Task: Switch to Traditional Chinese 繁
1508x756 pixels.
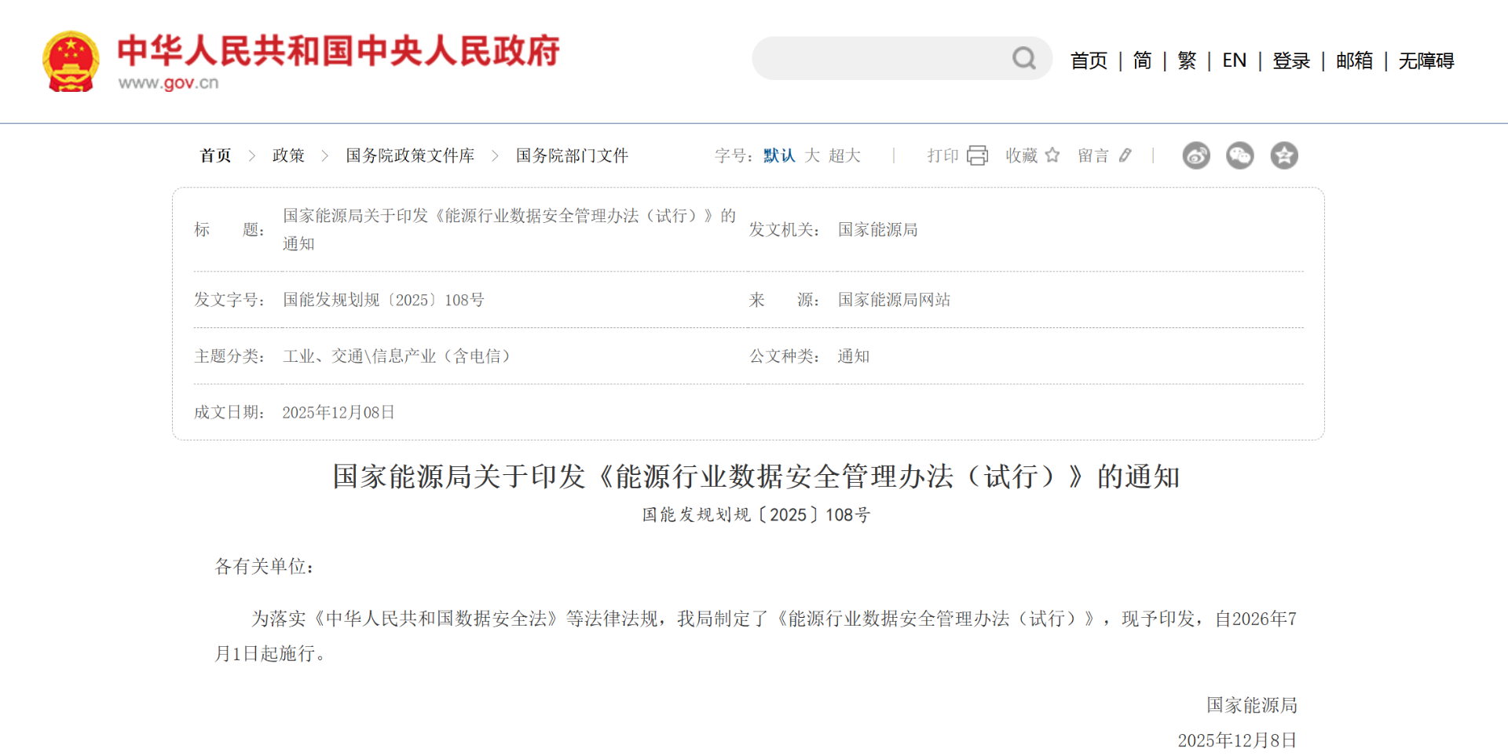Action: pyautogui.click(x=1187, y=60)
